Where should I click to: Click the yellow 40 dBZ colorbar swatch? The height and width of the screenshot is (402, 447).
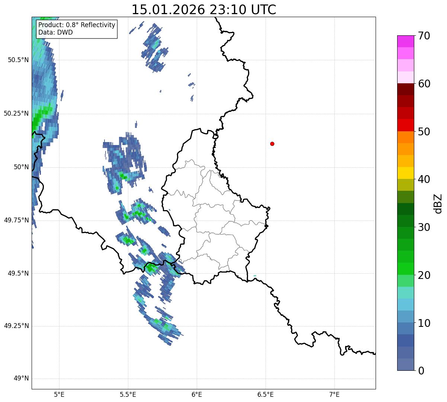406,173
